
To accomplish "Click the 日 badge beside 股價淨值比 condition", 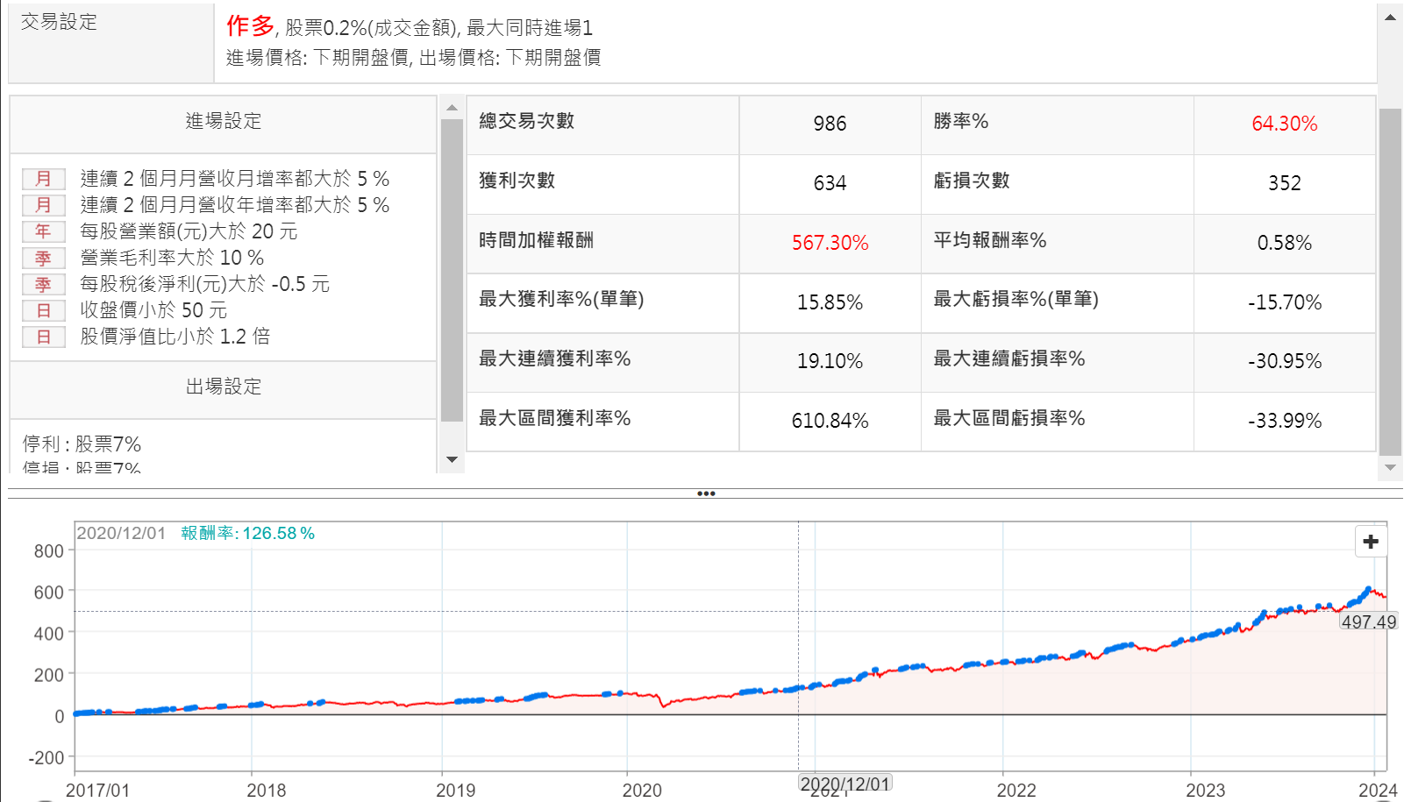I will point(44,337).
